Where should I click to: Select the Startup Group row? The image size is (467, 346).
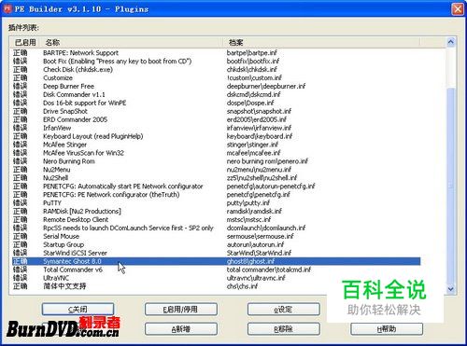click(217, 244)
